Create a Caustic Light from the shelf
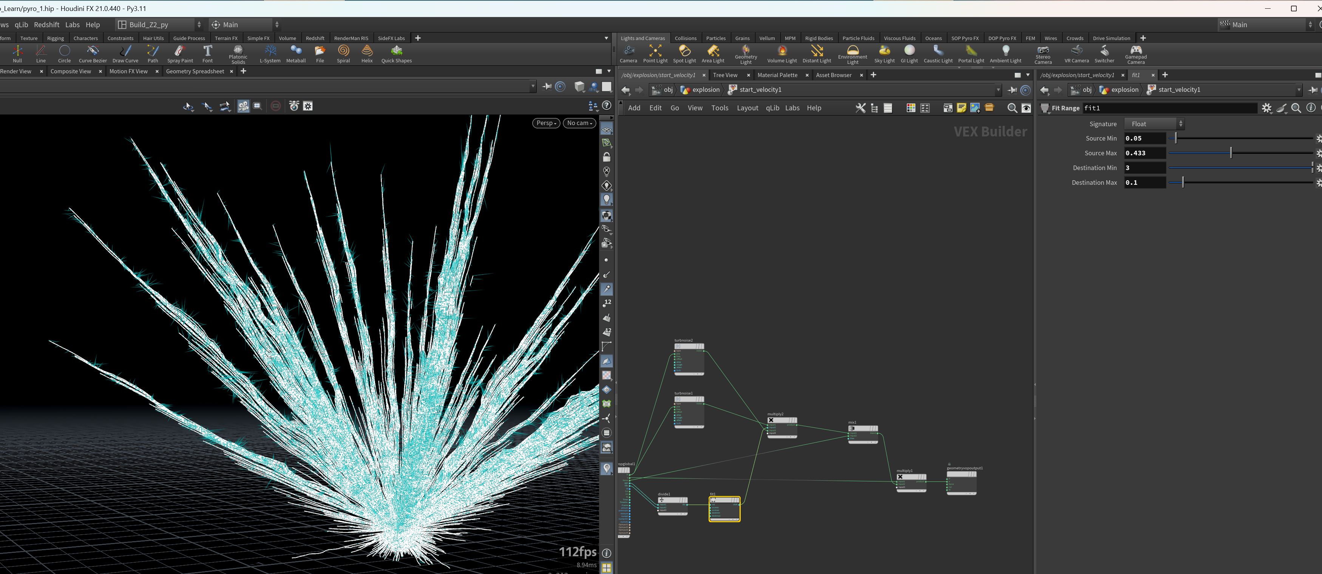Viewport: 1322px width, 574px height. pos(937,53)
